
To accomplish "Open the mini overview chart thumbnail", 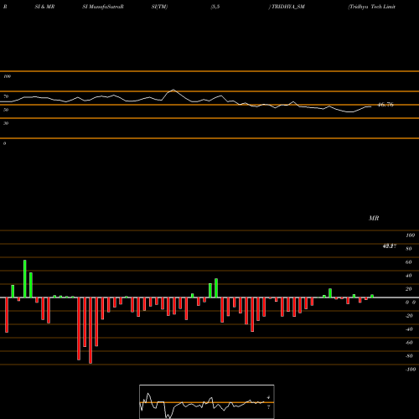I will coord(207,401).
